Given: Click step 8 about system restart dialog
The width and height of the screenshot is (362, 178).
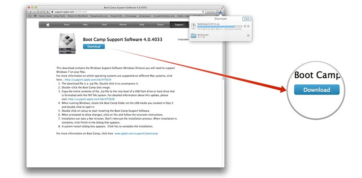Looking at the screenshot, I should coord(107,126).
